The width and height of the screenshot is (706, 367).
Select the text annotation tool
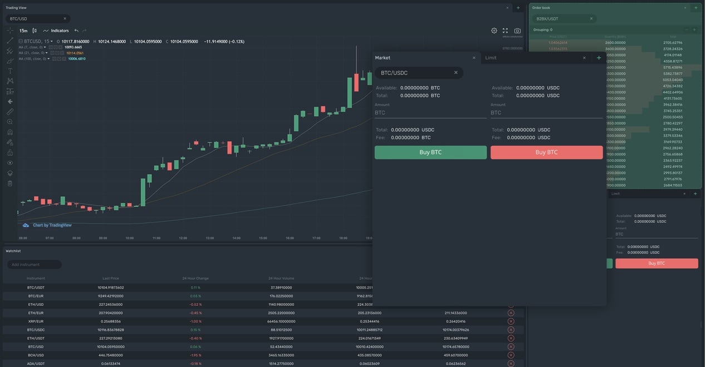coord(10,71)
